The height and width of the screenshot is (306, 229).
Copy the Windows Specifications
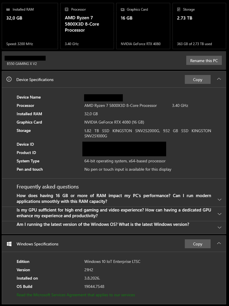pos(198,244)
